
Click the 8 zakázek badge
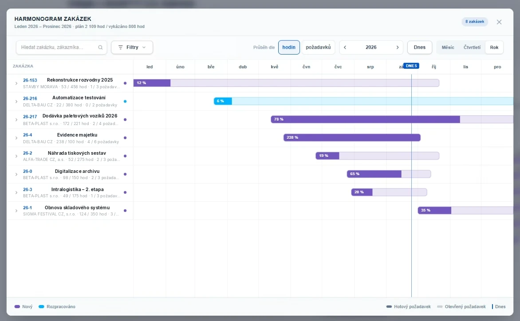475,22
